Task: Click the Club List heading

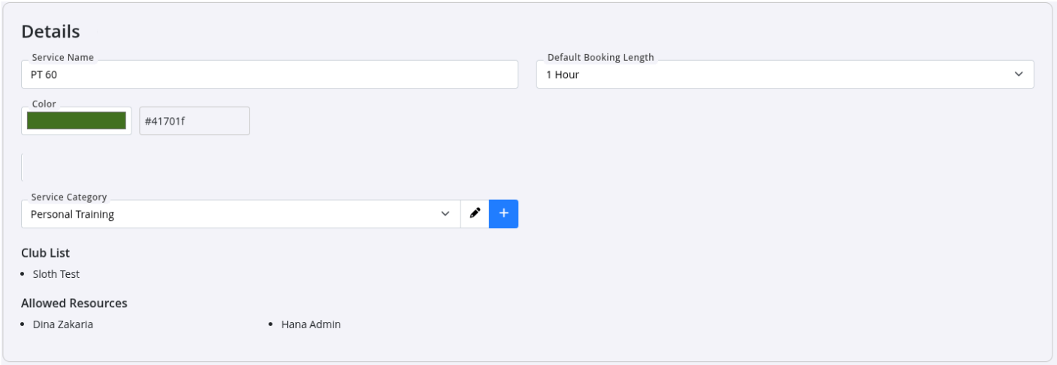Action: pyautogui.click(x=46, y=253)
